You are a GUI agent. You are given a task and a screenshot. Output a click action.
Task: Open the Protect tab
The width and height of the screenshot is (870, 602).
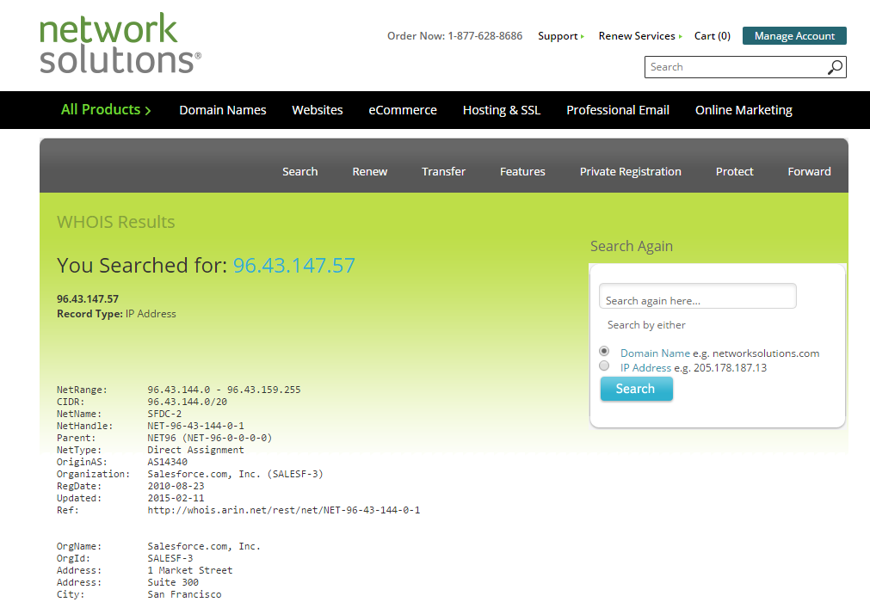point(734,172)
